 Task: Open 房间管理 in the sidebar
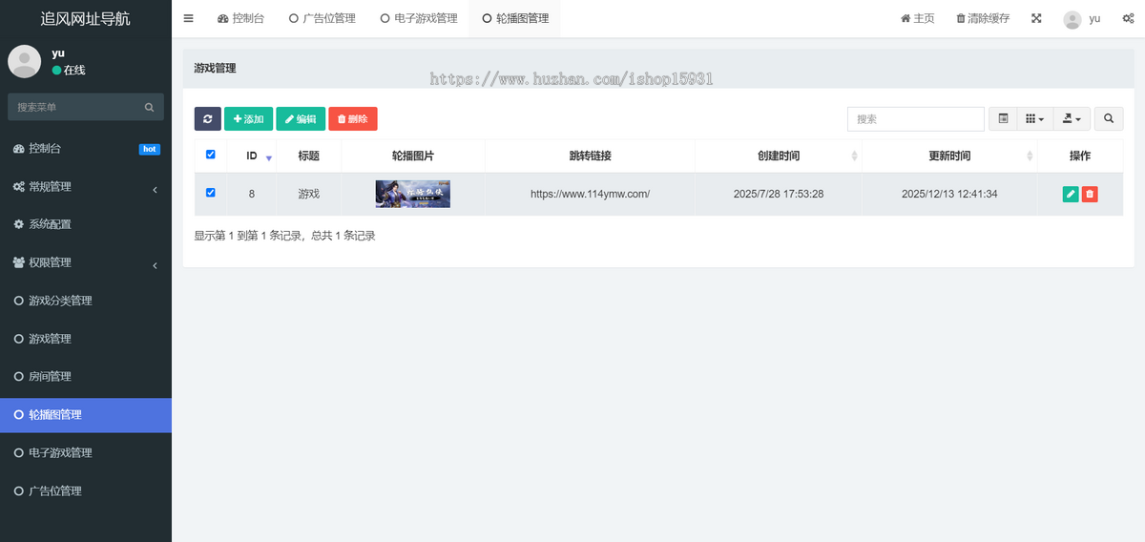click(86, 377)
